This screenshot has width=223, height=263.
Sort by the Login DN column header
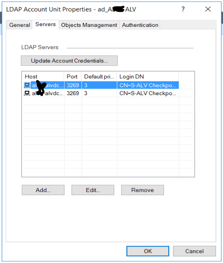pyautogui.click(x=148, y=77)
